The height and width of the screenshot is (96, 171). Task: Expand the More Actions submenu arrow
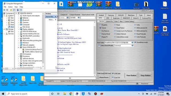[56, 20]
